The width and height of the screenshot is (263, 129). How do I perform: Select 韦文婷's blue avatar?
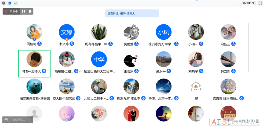click(x=67, y=32)
